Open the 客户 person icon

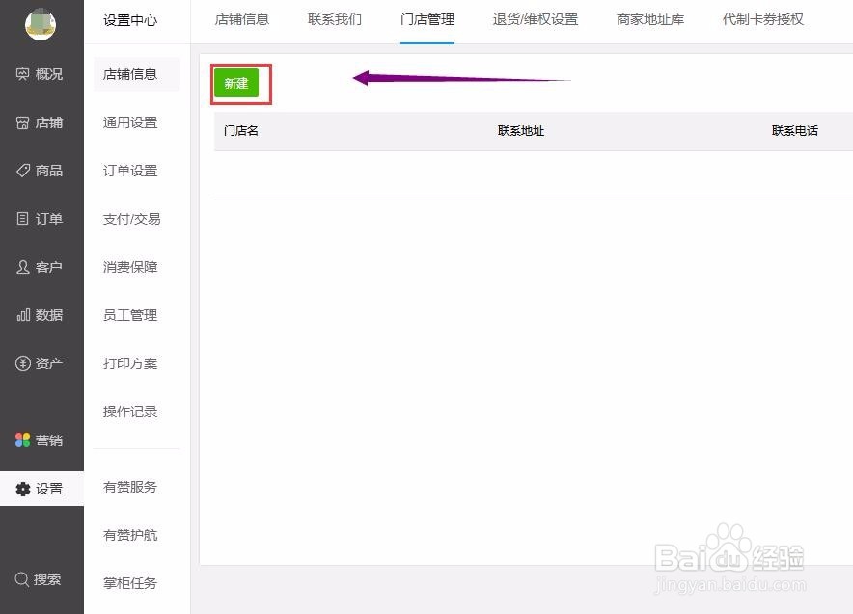(x=23, y=267)
